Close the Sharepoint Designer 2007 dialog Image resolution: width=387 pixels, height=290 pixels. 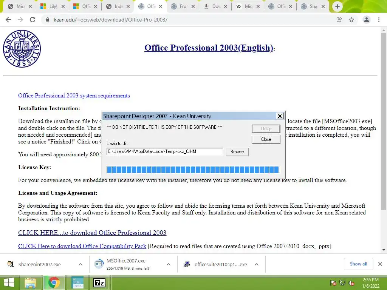coord(280,116)
